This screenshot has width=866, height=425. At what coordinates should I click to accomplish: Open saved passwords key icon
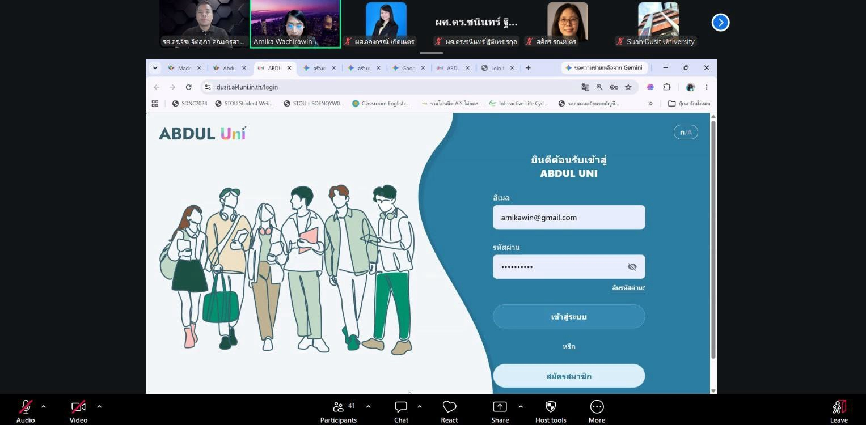614,87
